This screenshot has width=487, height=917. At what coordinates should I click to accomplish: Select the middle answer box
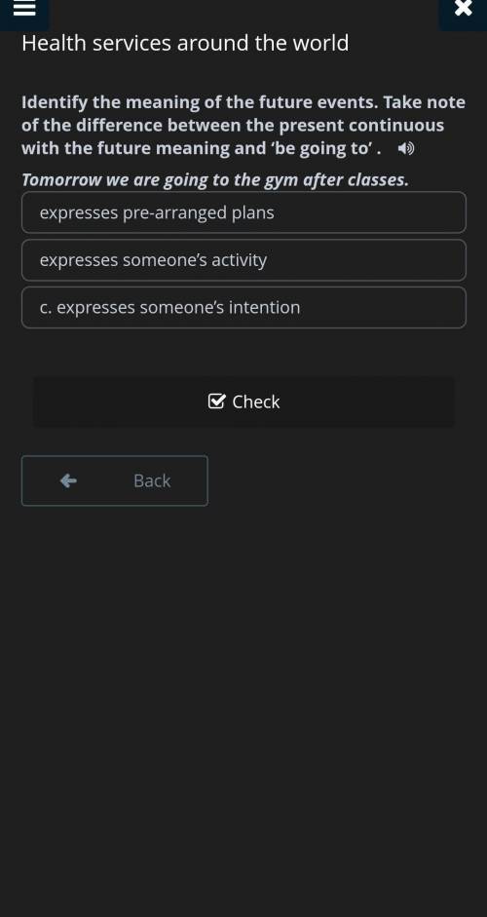coord(243,259)
